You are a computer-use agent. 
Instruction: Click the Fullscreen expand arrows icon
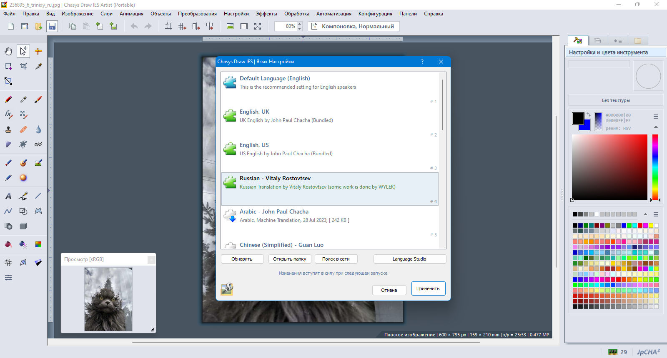coord(258,26)
